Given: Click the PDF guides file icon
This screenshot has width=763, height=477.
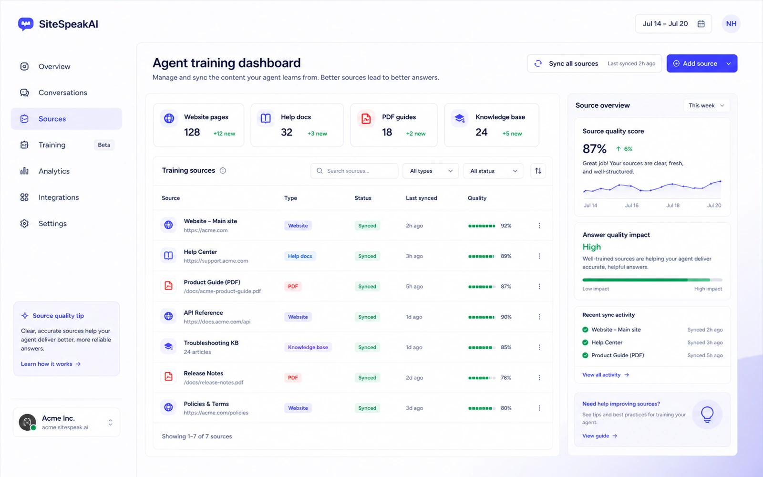Looking at the screenshot, I should [x=366, y=118].
